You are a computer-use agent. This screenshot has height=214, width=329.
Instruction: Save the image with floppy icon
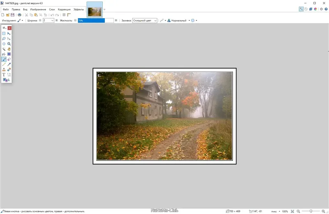(x=13, y=15)
